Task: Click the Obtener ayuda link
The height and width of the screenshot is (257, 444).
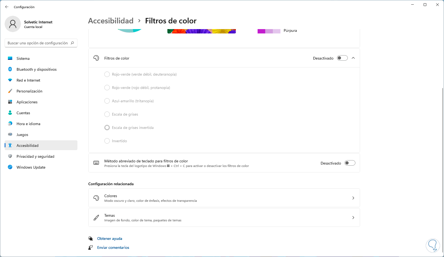Action: coord(110,239)
